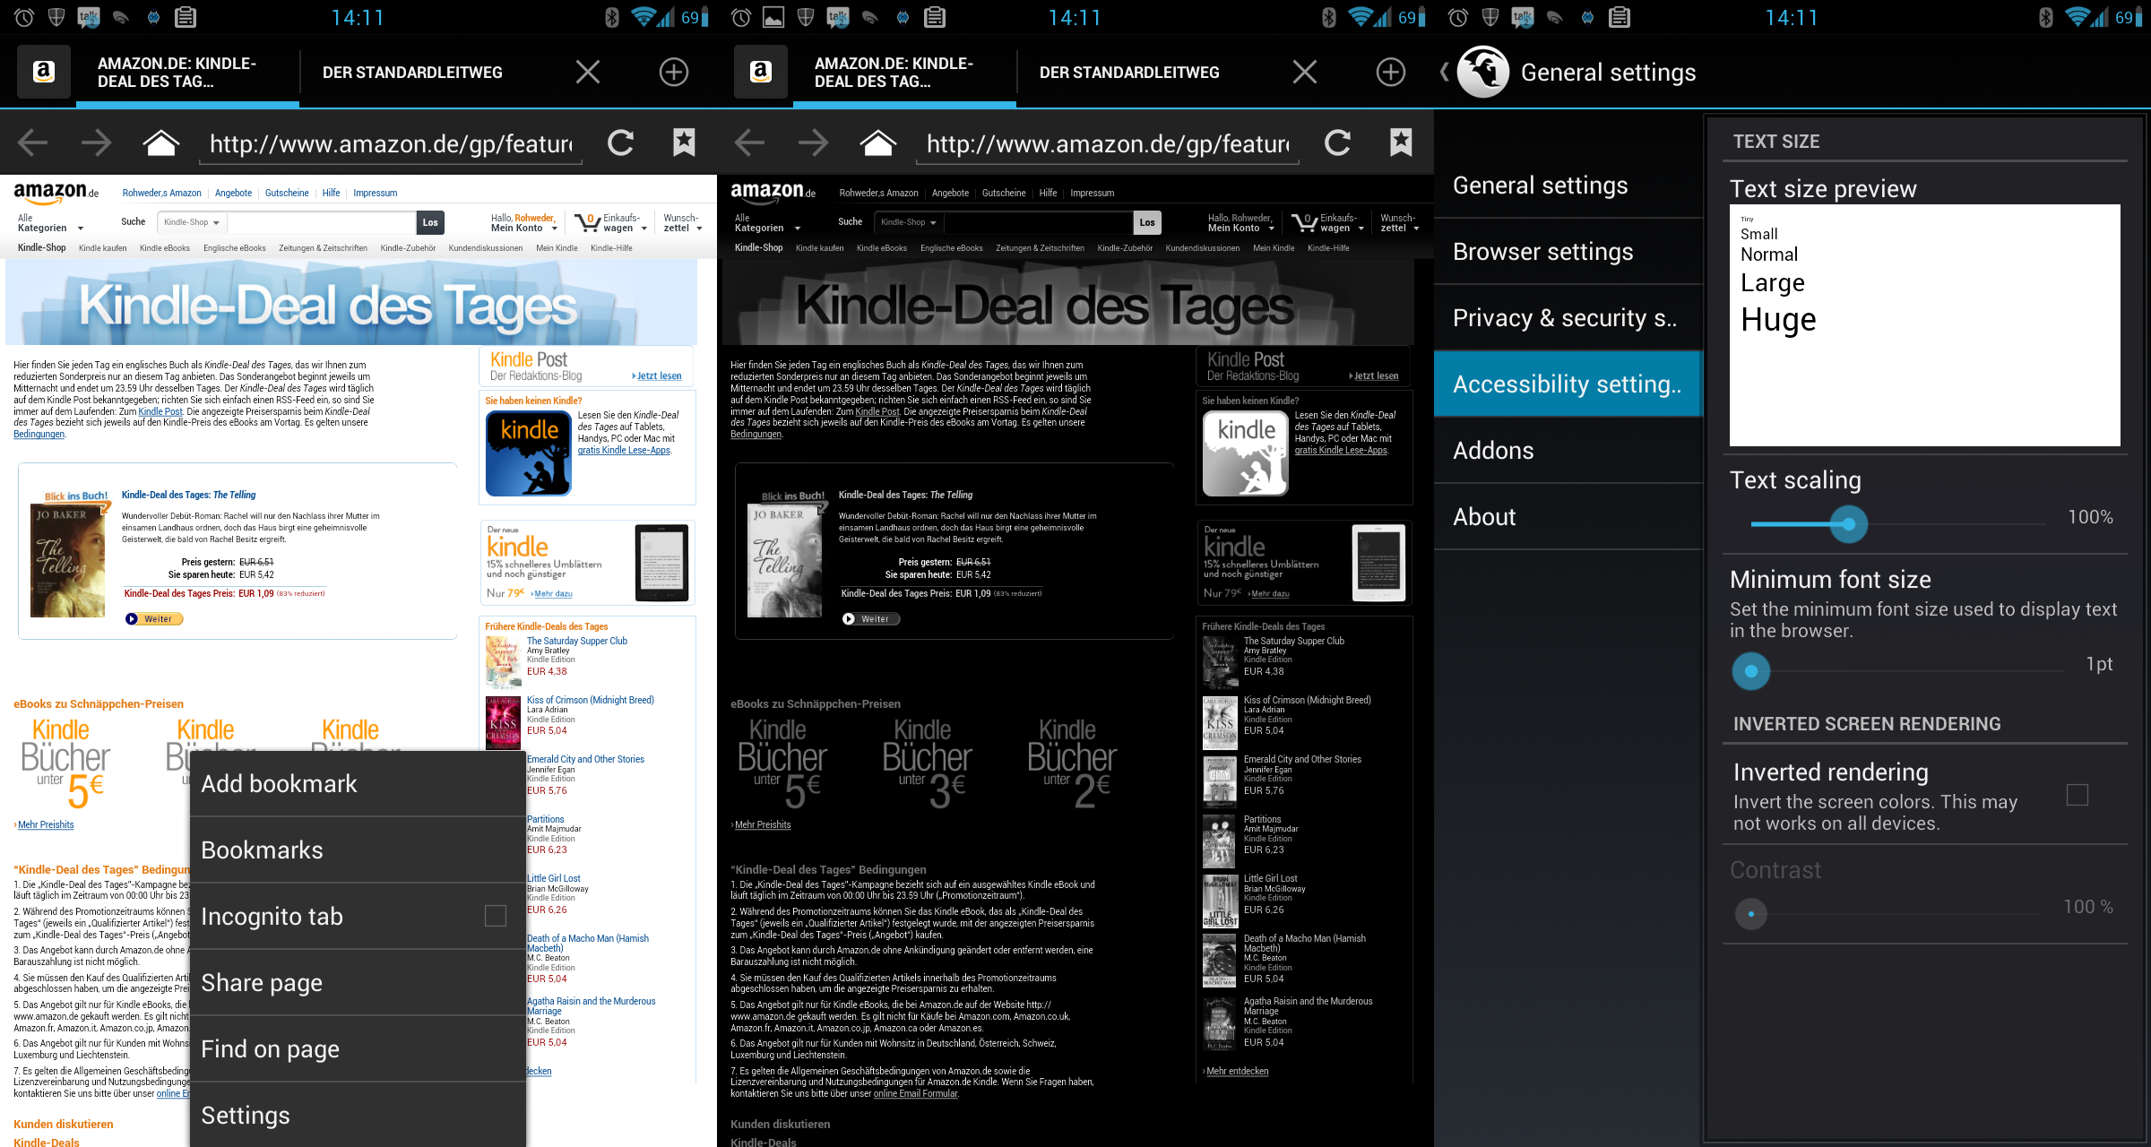2151x1147 pixels.
Task: Click the Weiter button on the inverted Amazon page
Action: click(870, 619)
